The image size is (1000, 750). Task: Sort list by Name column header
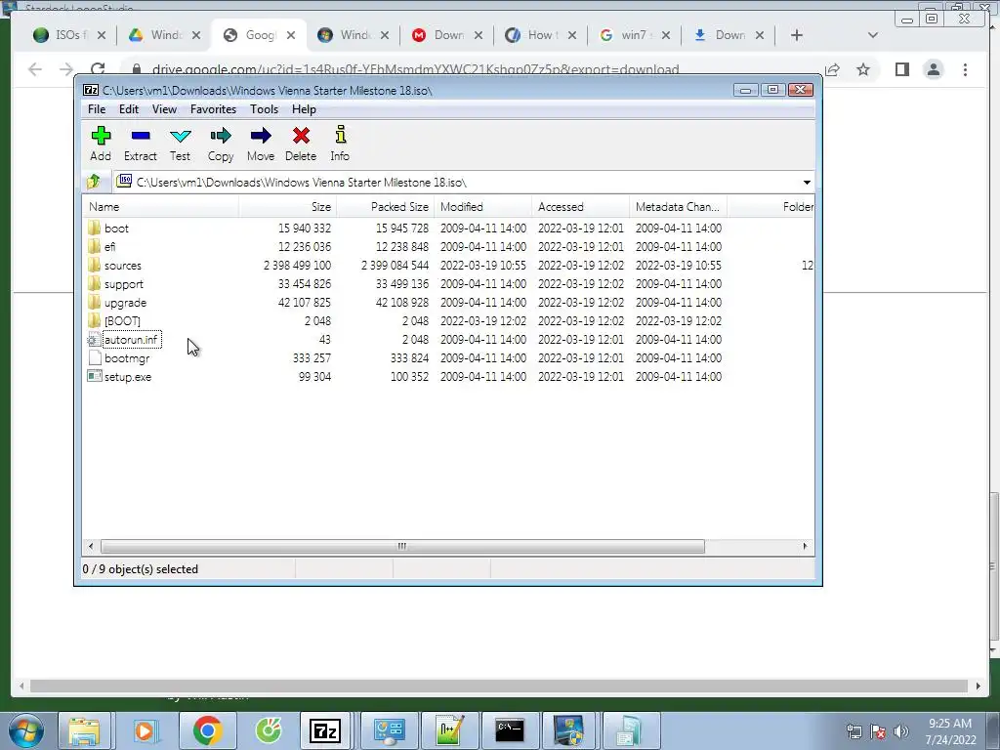click(161, 207)
